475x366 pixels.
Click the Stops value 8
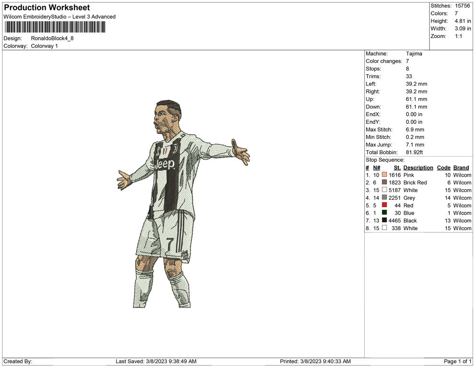407,69
